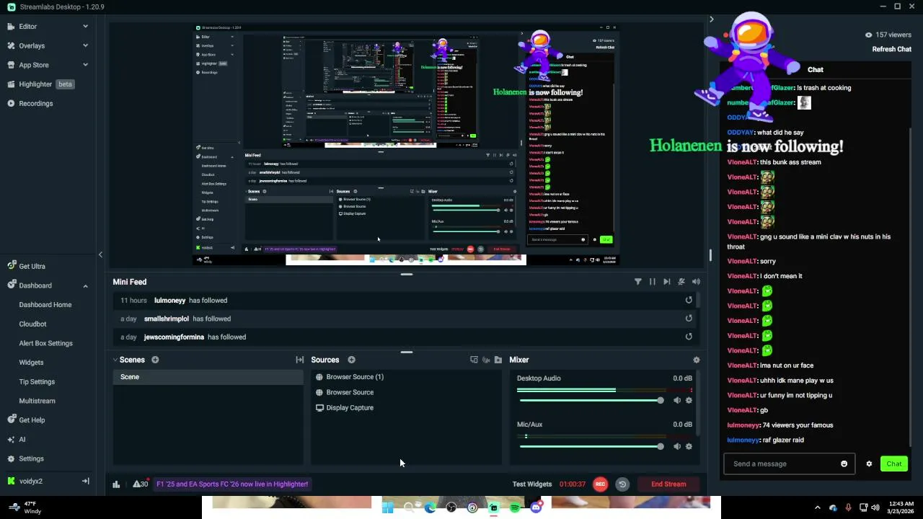Expand the Overlays menu chevron
The image size is (923, 519).
(85, 45)
